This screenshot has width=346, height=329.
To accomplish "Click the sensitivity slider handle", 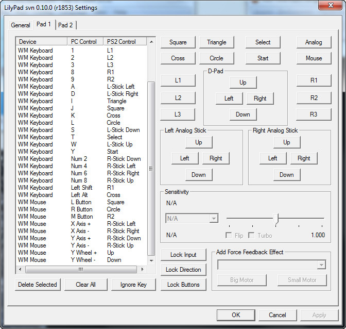I will coord(276,219).
